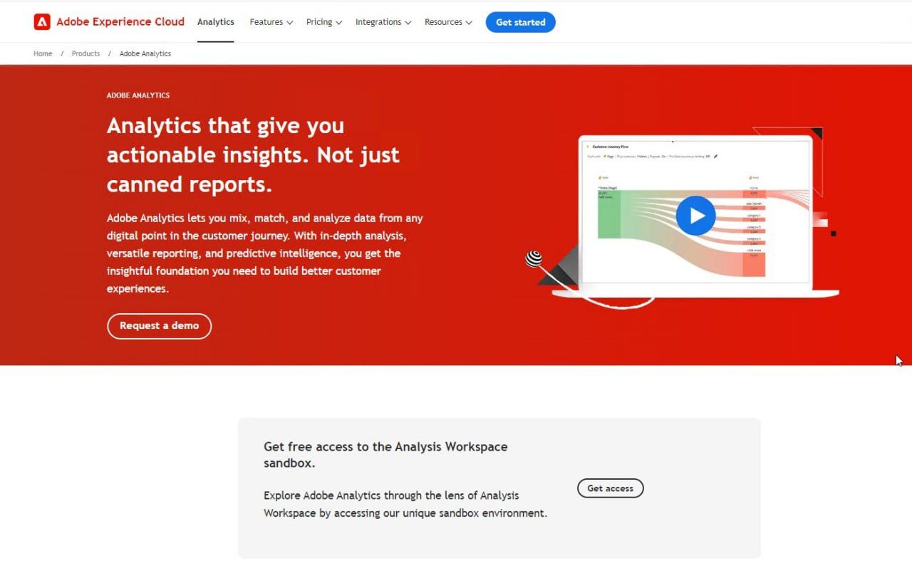Play the Customer Journey Flow video
Viewport: 912px width, 573px height.
pyautogui.click(x=695, y=216)
